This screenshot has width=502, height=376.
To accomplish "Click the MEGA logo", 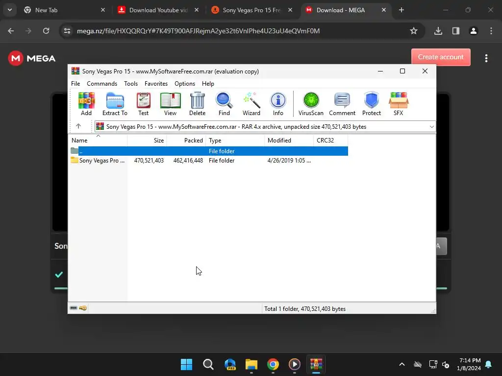I will (32, 58).
